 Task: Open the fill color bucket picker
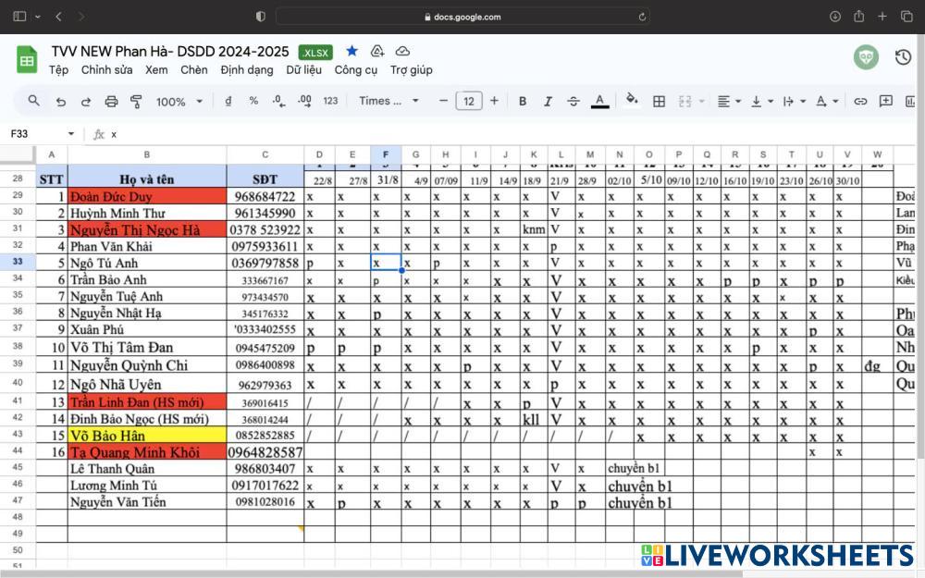(632, 100)
